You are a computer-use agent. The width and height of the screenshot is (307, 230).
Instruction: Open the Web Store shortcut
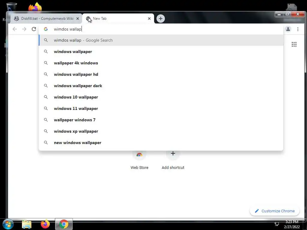pos(139,161)
